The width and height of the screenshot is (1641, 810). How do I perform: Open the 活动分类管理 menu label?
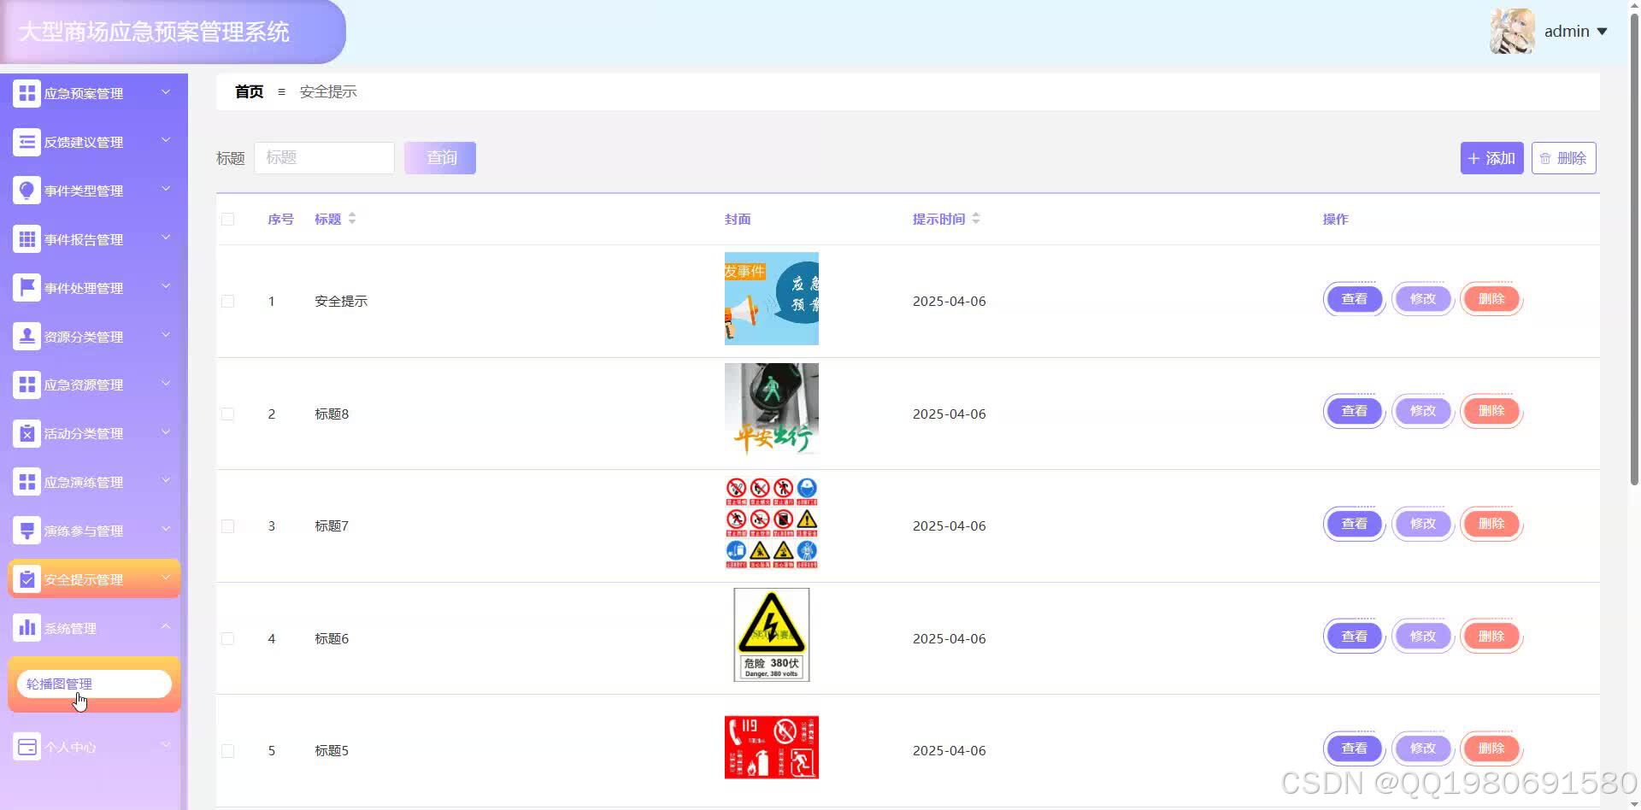pos(84,433)
